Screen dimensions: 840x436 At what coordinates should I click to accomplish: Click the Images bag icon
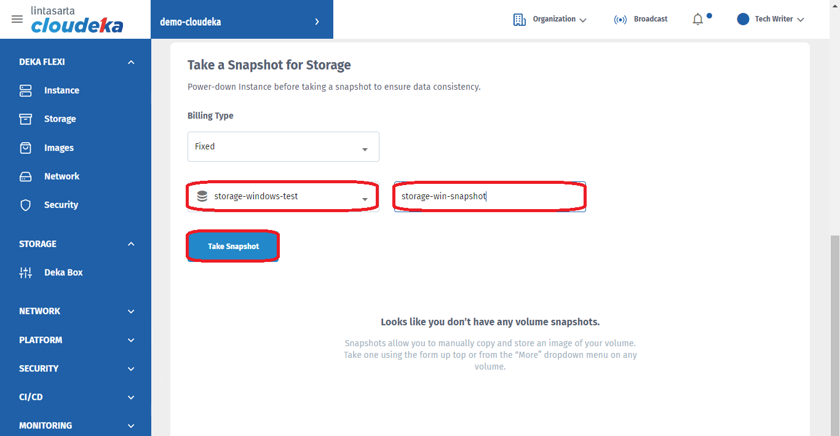click(x=25, y=148)
